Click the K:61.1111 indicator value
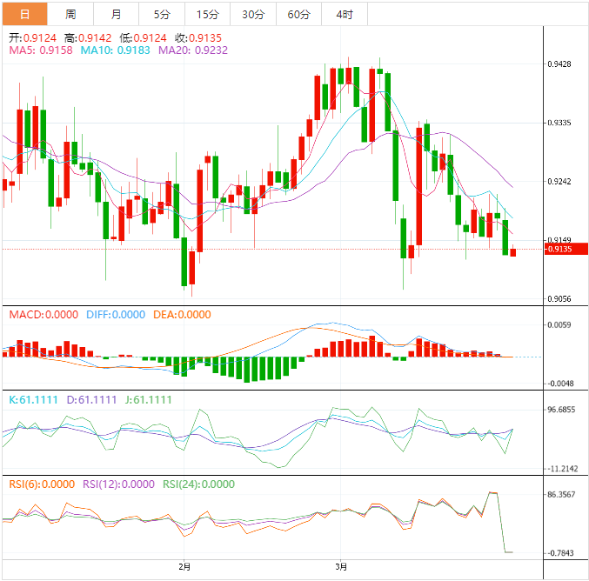The width and height of the screenshot is (589, 581). [33, 399]
